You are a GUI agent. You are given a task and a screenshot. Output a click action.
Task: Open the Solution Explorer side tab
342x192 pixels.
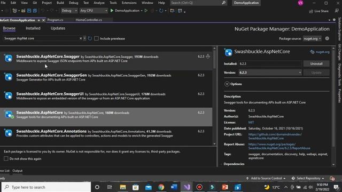pos(339,29)
